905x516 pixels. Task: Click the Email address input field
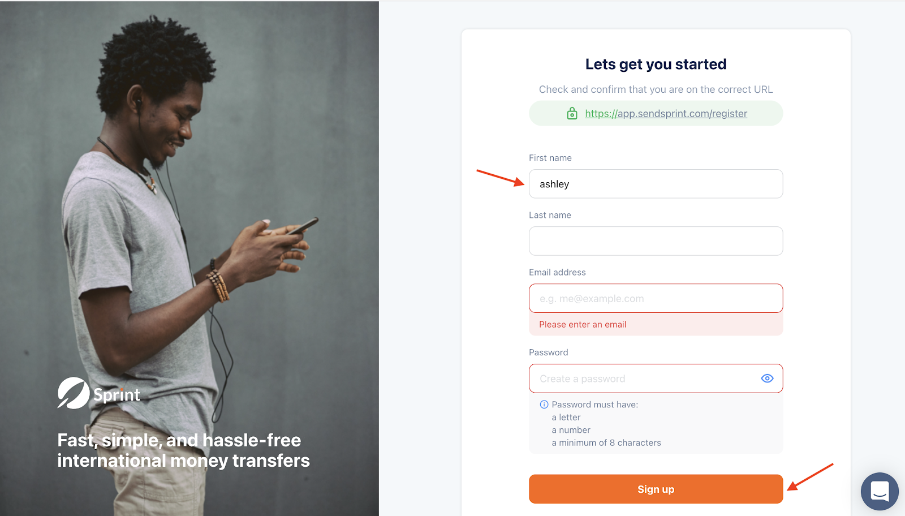pos(656,298)
